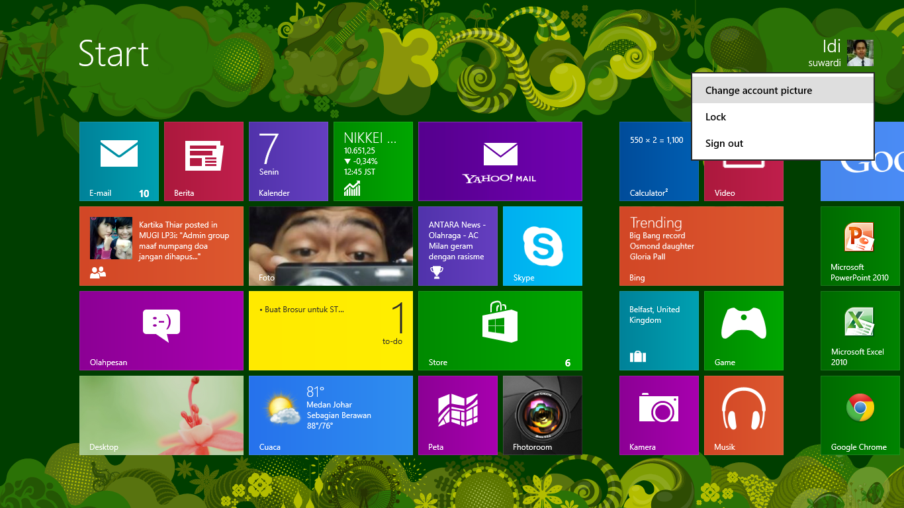The image size is (904, 508).
Task: Open the Musik headphones tile
Action: coord(744,415)
